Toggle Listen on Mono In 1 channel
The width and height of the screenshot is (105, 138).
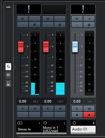click(x=48, y=25)
